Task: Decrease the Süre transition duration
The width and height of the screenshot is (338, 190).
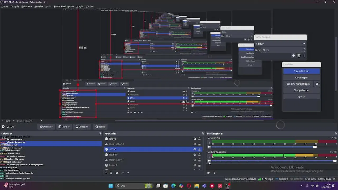Action: (x=304, y=51)
